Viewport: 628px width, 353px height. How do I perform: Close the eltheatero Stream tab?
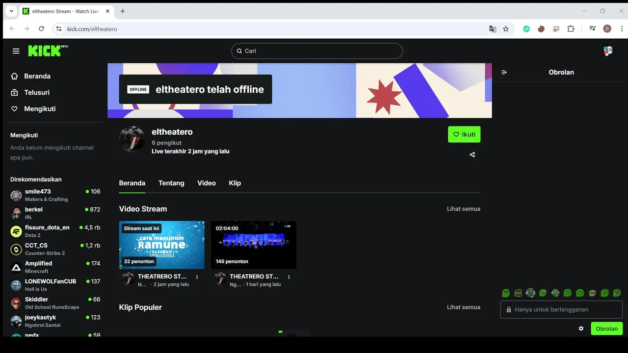click(107, 11)
